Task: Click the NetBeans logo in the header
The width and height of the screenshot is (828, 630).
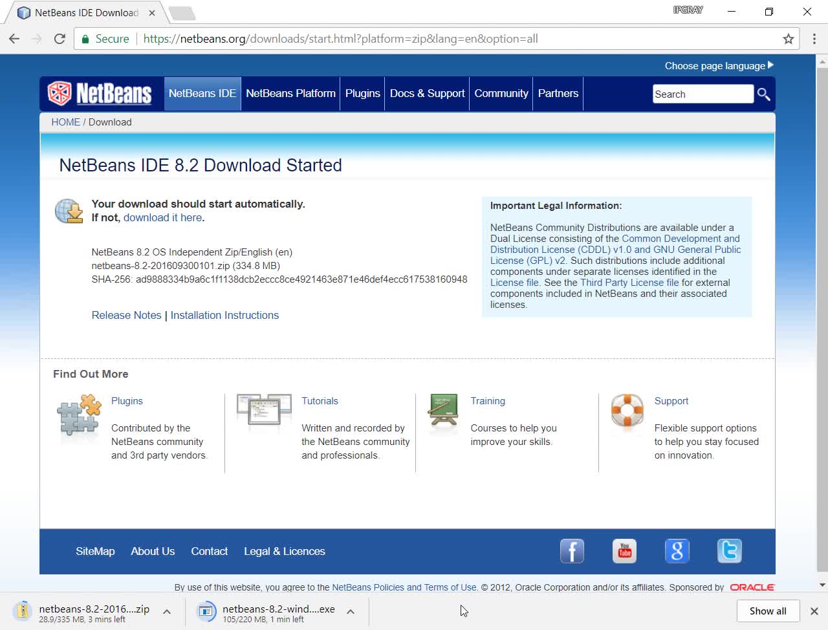Action: tap(100, 93)
